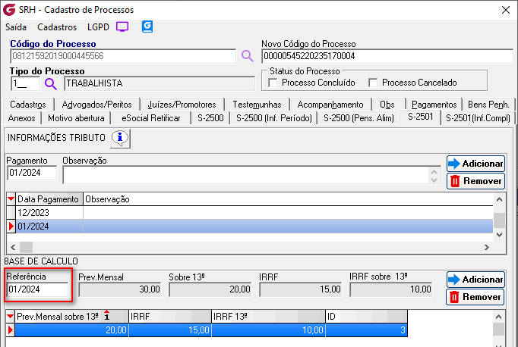Click the Referência input field
This screenshot has width=518, height=347.
point(37,289)
